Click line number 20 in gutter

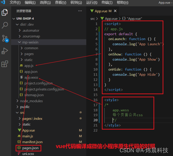[95, 120]
